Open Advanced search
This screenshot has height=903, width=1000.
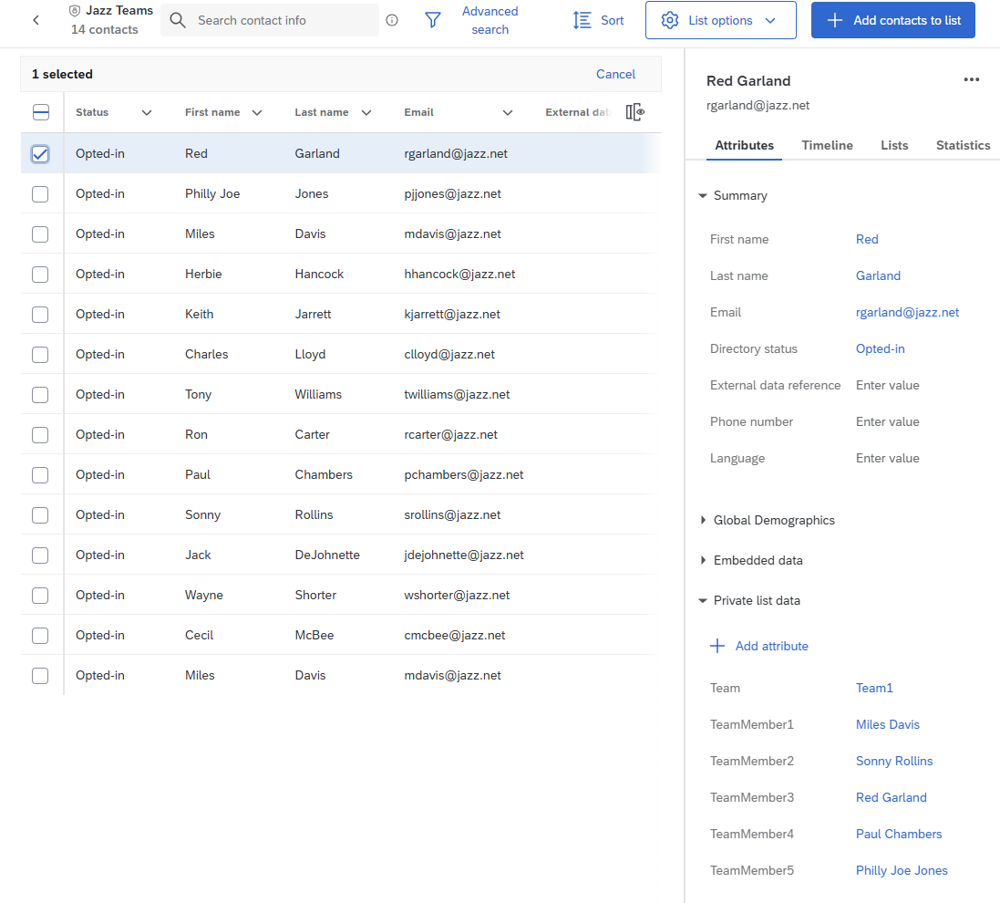490,20
